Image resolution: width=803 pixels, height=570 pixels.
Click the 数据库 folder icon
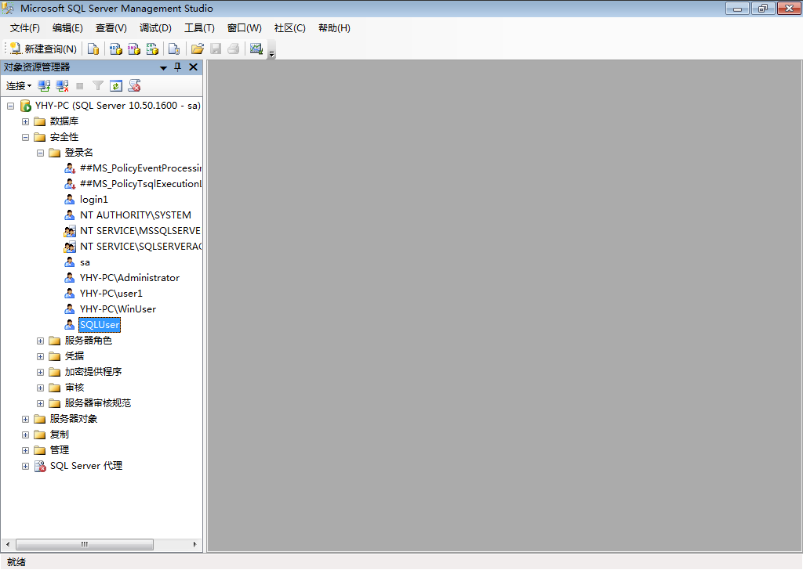39,121
